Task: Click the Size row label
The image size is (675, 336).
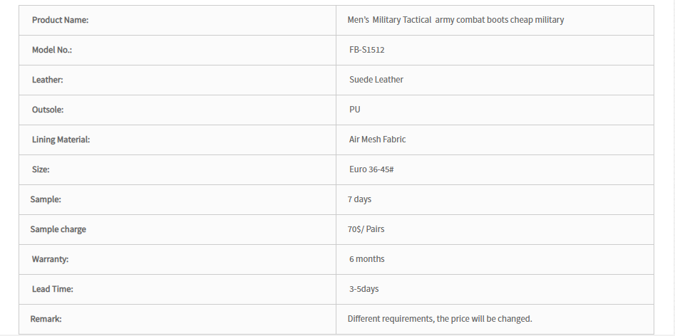Action: click(x=41, y=169)
